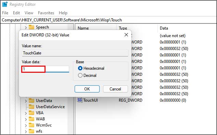Image resolution: width=217 pixels, height=135 pixels.
Task: Expand the WcmSvc key
Action: pos(26,125)
